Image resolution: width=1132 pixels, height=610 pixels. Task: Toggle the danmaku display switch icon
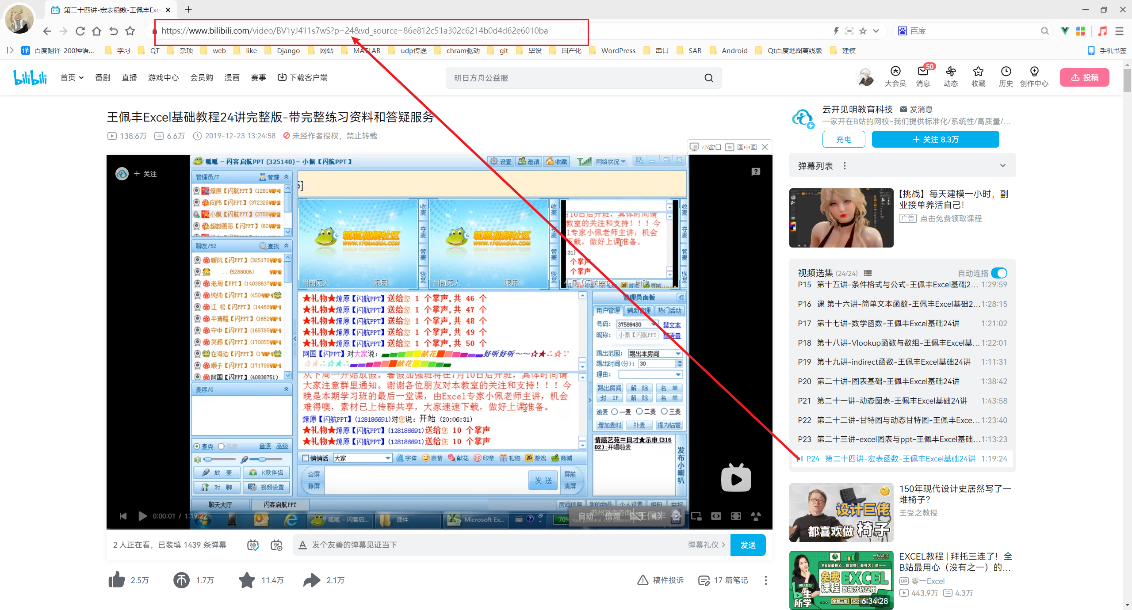(x=253, y=545)
